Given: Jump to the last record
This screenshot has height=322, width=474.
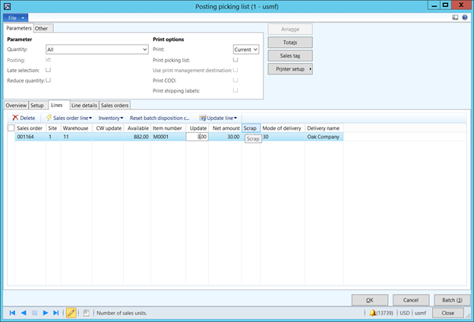Looking at the screenshot, I should point(56,312).
